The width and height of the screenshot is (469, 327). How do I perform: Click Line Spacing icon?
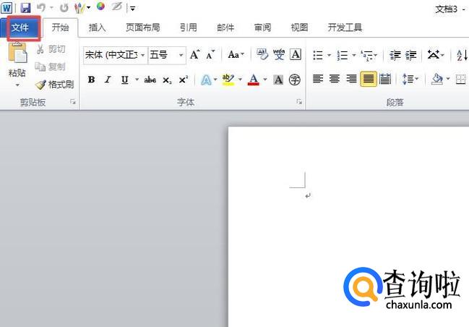pos(408,79)
